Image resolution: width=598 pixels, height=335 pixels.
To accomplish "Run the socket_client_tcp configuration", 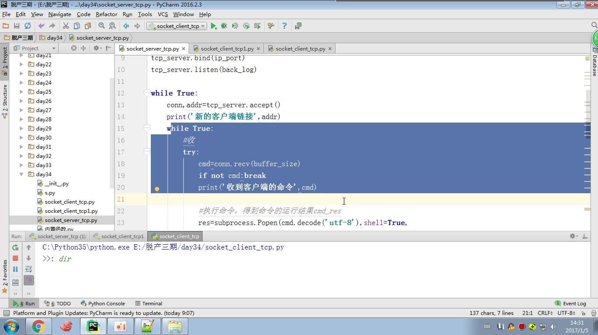I will [214, 26].
